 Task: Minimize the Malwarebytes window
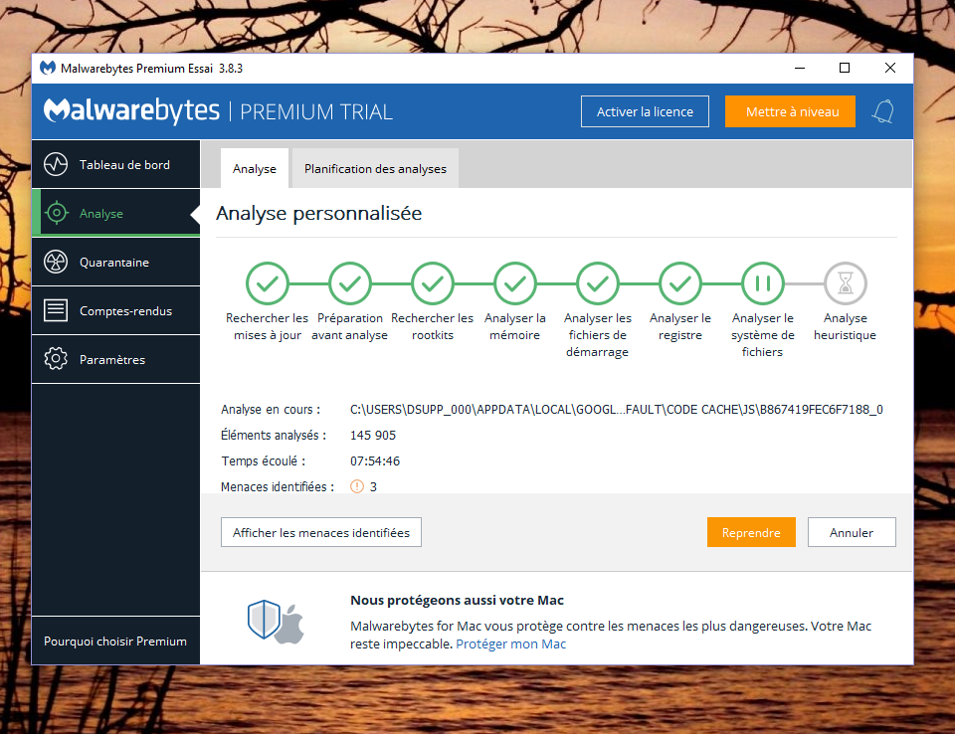[800, 68]
